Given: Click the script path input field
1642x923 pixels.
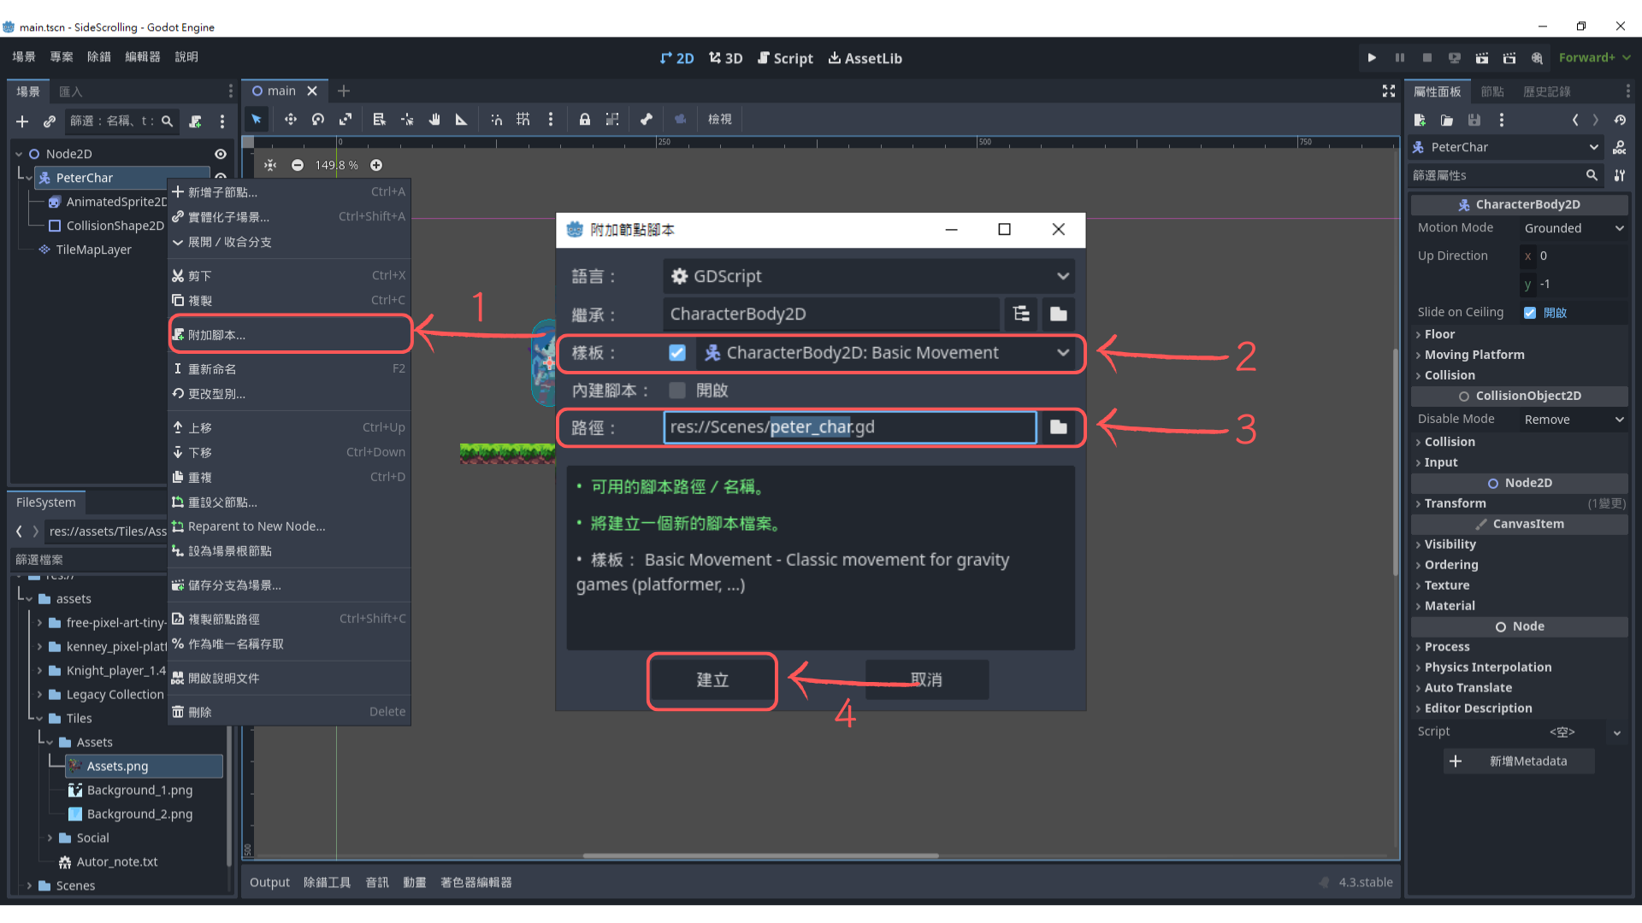Looking at the screenshot, I should click(849, 427).
